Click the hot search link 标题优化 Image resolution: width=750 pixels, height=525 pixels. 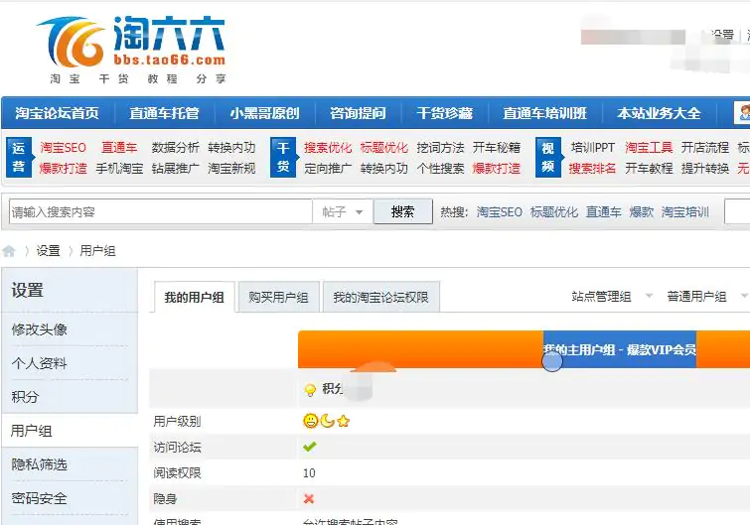pyautogui.click(x=554, y=211)
